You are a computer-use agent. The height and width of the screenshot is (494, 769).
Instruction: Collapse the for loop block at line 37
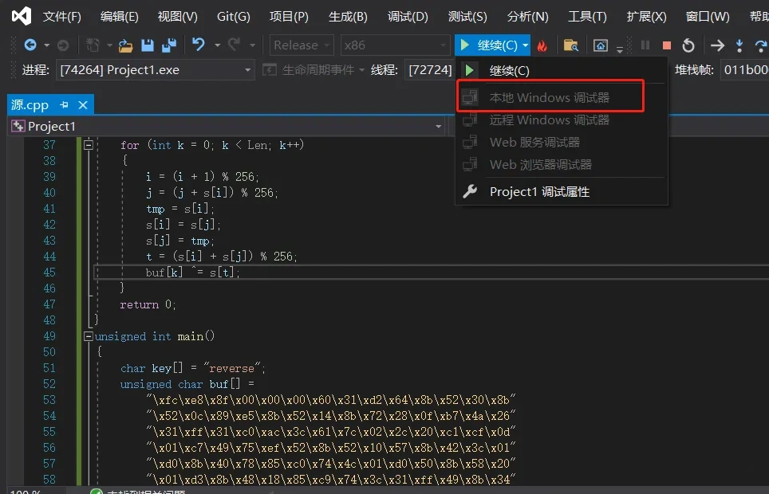pyautogui.click(x=89, y=145)
